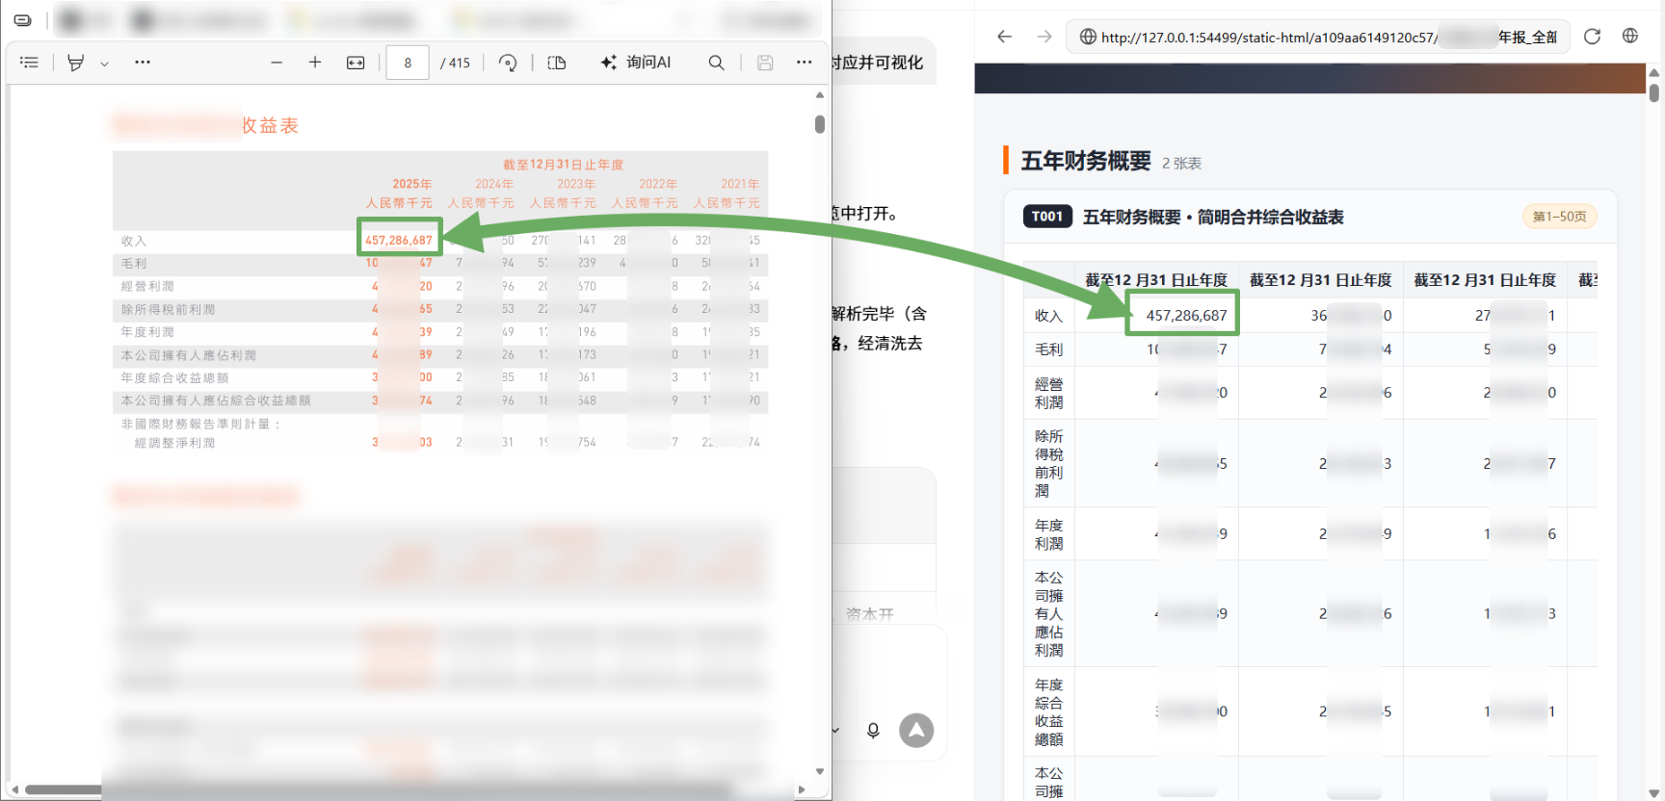Viewport: 1665px width, 801px height.
Task: Fit PDF page to width
Action: [356, 63]
